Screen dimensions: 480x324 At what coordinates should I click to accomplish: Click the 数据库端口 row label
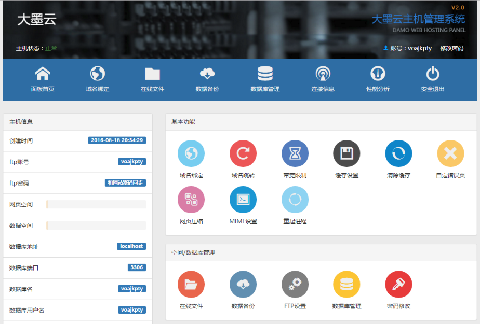pos(23,268)
